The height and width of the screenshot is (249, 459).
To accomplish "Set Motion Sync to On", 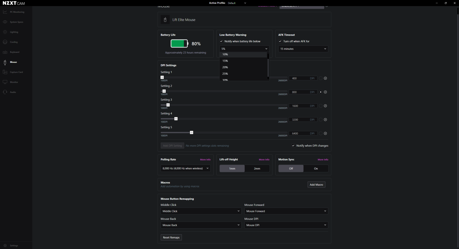I will point(316,168).
